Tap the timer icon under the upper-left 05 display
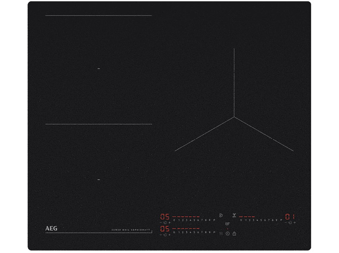 (x=164, y=222)
